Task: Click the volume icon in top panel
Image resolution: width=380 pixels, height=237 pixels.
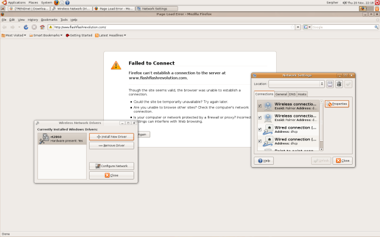Action: pyautogui.click(x=344, y=2)
